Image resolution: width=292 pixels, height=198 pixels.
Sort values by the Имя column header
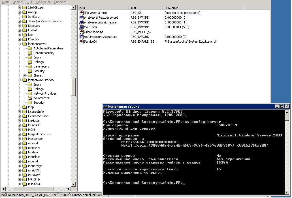pos(103,8)
